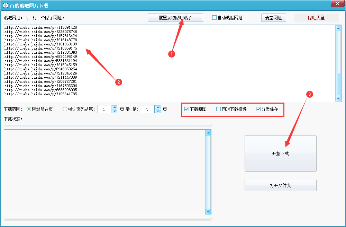Enable 同时下载视频 checkbox
This screenshot has height=227, width=346.
219,109
